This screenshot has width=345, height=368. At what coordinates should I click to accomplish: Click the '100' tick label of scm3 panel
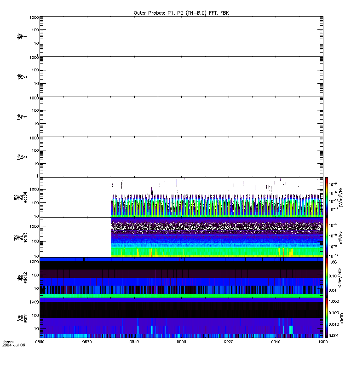[x=35, y=241]
